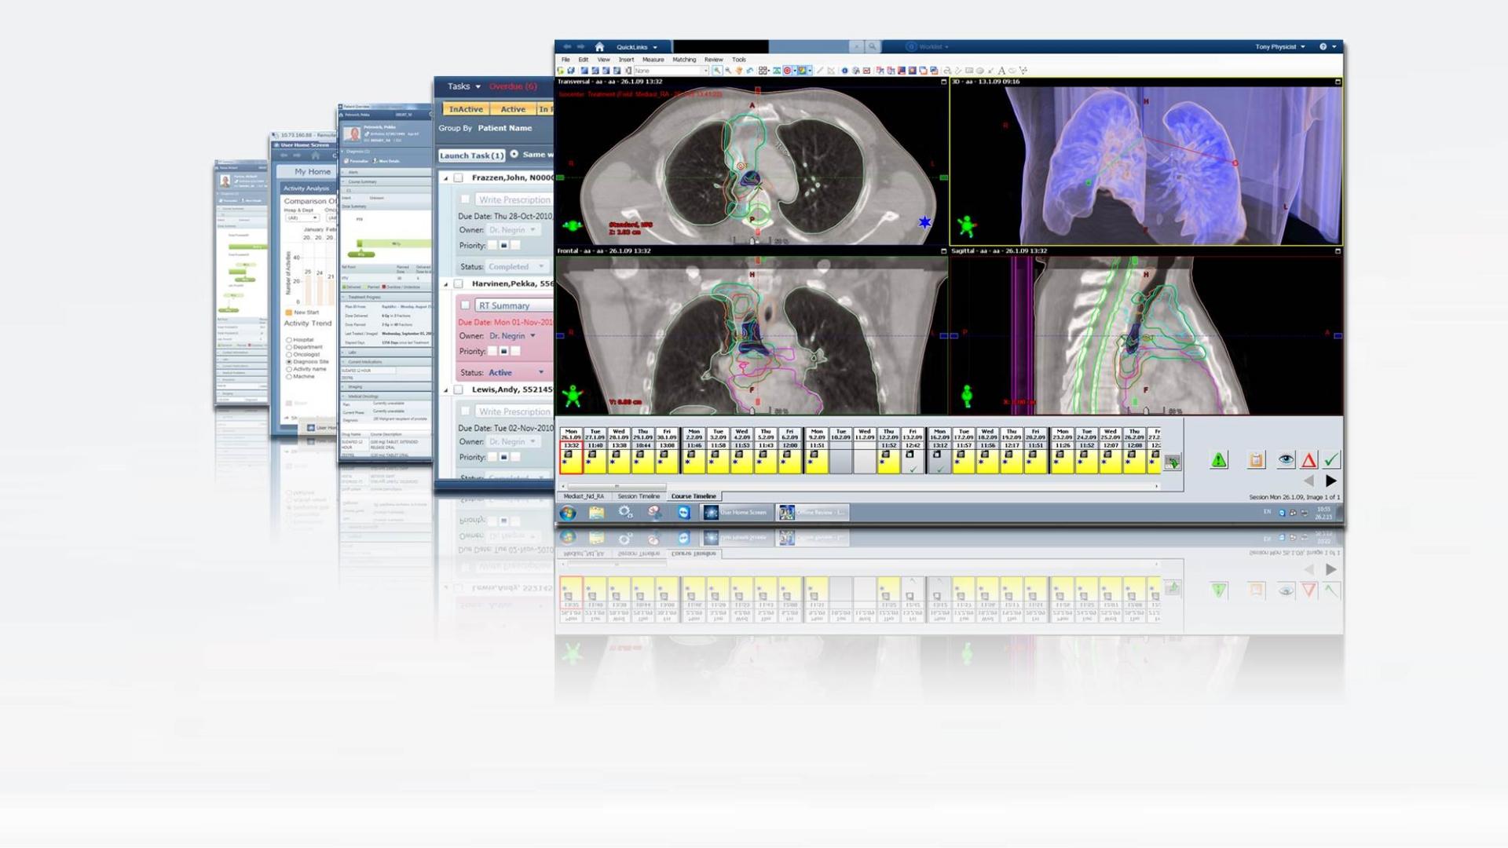Select the letter A annotation tool in toolbar
The width and height of the screenshot is (1508, 848).
(1001, 71)
